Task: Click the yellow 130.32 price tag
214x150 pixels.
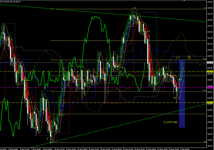Action: click(x=210, y=71)
